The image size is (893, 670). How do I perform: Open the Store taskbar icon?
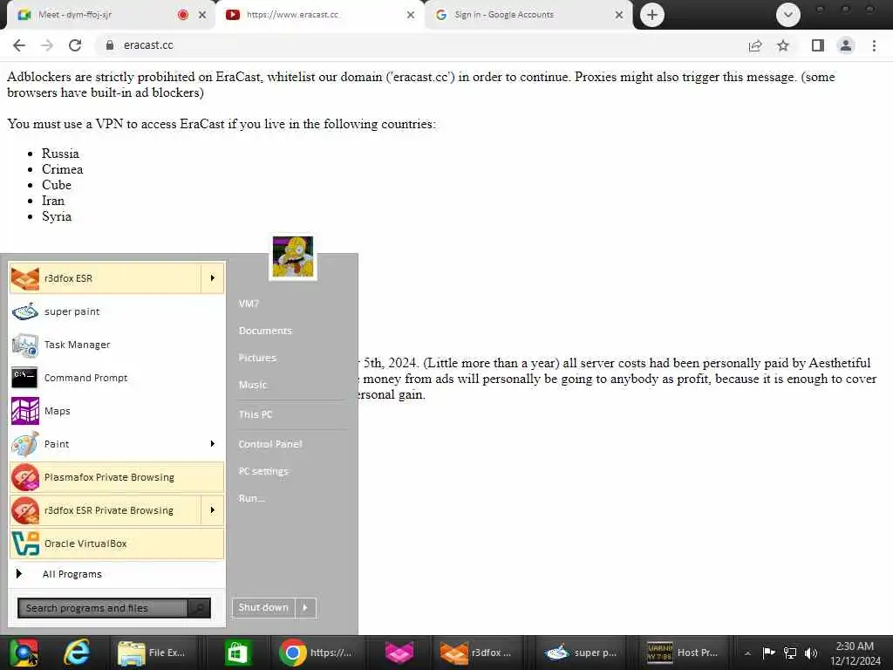click(x=237, y=653)
